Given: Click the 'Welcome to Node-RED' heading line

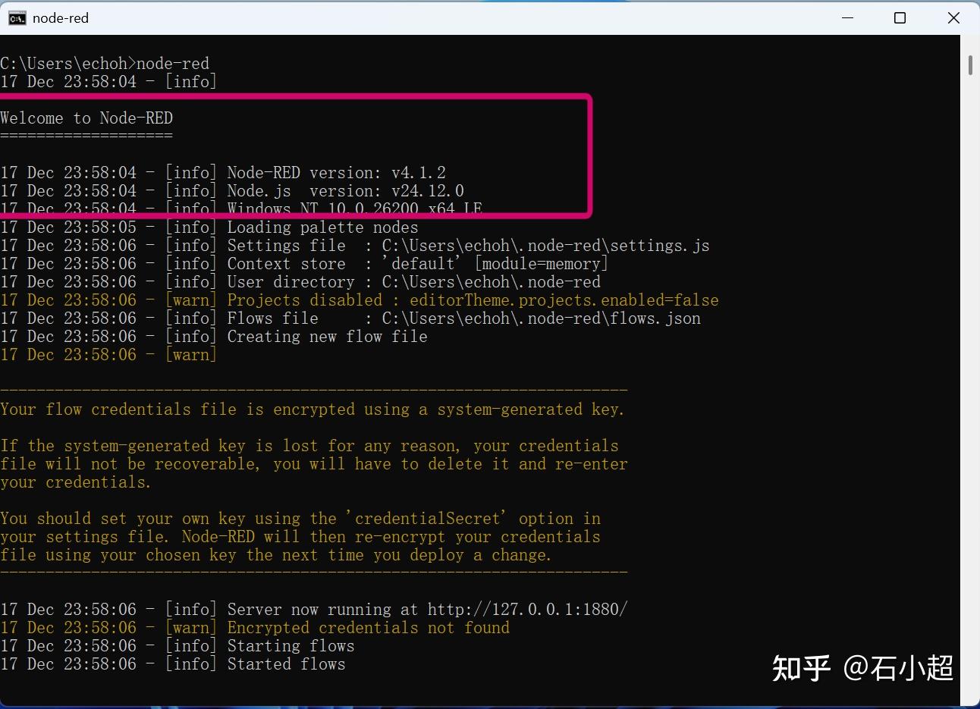Looking at the screenshot, I should coord(86,118).
